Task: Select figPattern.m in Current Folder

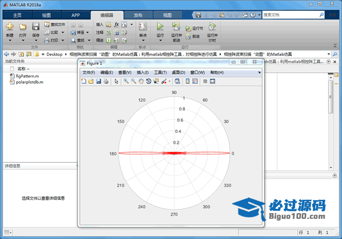Action: 27,76
